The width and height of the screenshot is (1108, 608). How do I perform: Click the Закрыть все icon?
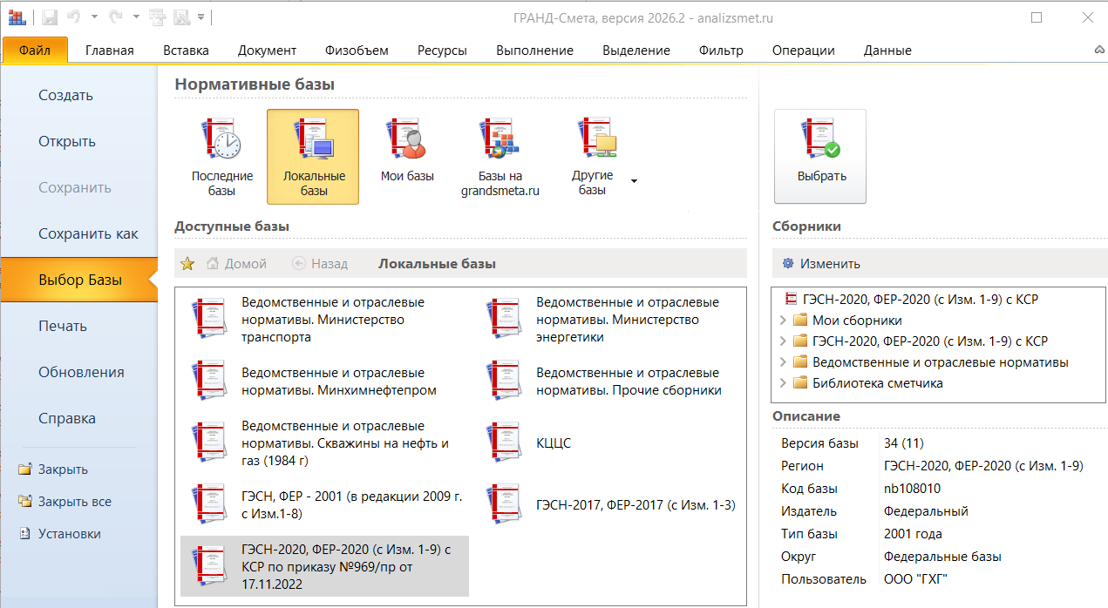coord(24,502)
